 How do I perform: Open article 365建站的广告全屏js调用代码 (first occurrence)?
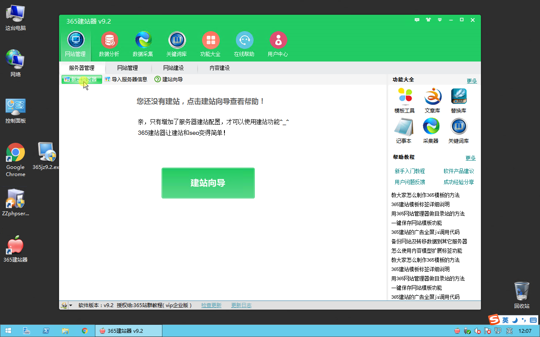pyautogui.click(x=425, y=232)
